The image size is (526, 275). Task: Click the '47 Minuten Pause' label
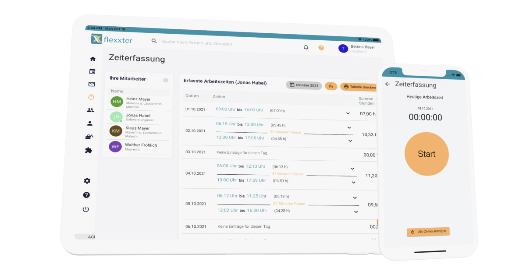pos(288,174)
